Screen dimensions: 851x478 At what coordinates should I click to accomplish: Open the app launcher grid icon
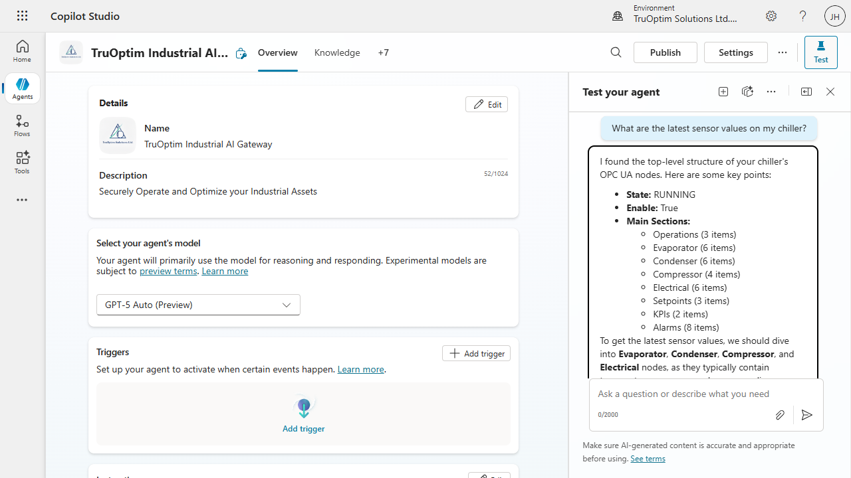(x=22, y=16)
